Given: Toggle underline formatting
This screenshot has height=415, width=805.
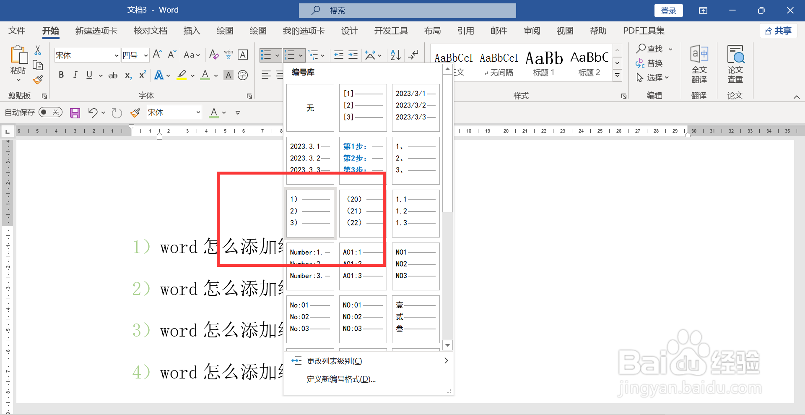Looking at the screenshot, I should (x=89, y=75).
